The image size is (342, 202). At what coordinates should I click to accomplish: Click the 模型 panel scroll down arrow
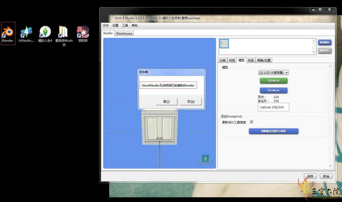[330, 166]
